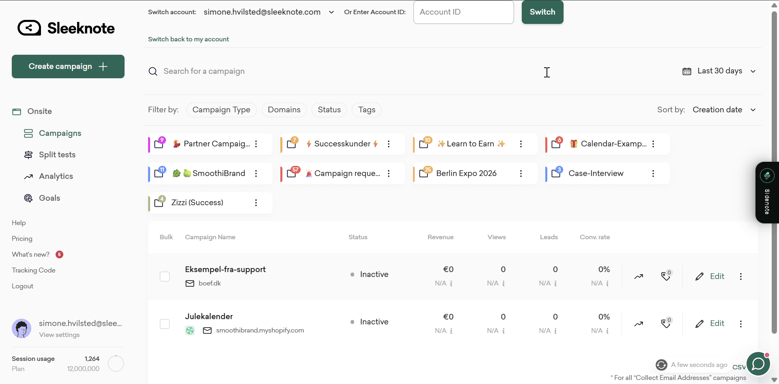
Task: Open more options for Eksempel-fra-support row
Action: tap(741, 277)
